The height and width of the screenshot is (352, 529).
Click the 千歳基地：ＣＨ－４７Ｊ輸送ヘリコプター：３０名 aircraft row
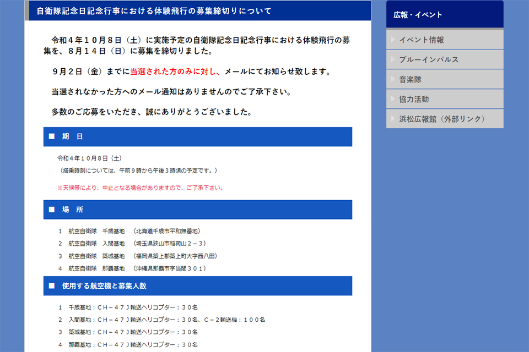click(128, 307)
